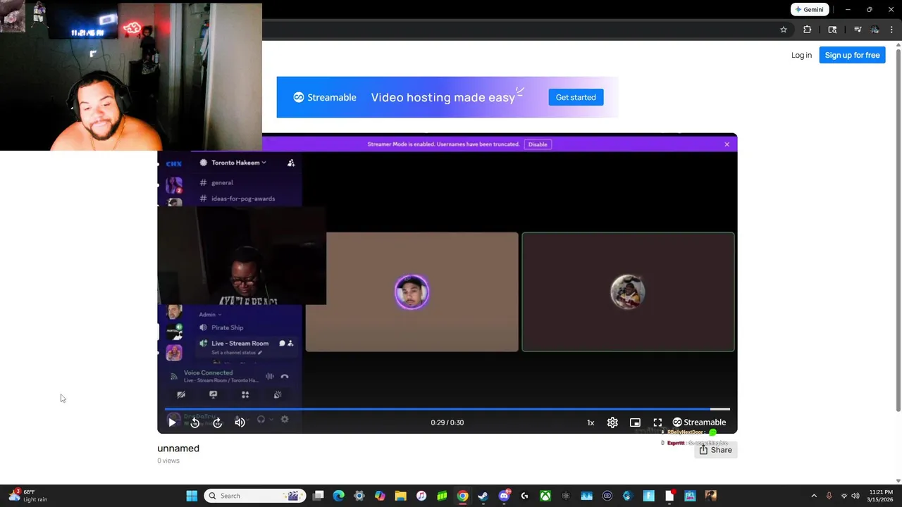Open the weather widget

point(28,496)
